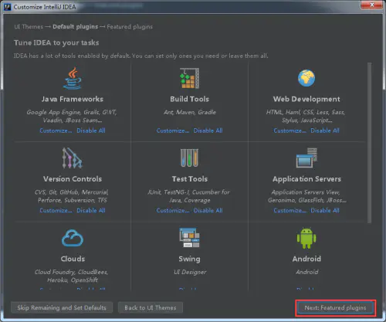Click the Web Development heading
The image size is (386, 322).
(x=306, y=99)
